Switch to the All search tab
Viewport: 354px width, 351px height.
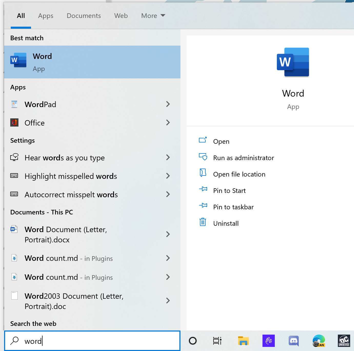click(21, 16)
